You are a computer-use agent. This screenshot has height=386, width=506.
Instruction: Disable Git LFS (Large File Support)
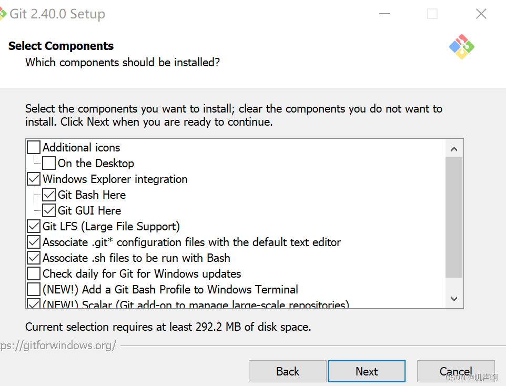point(33,226)
